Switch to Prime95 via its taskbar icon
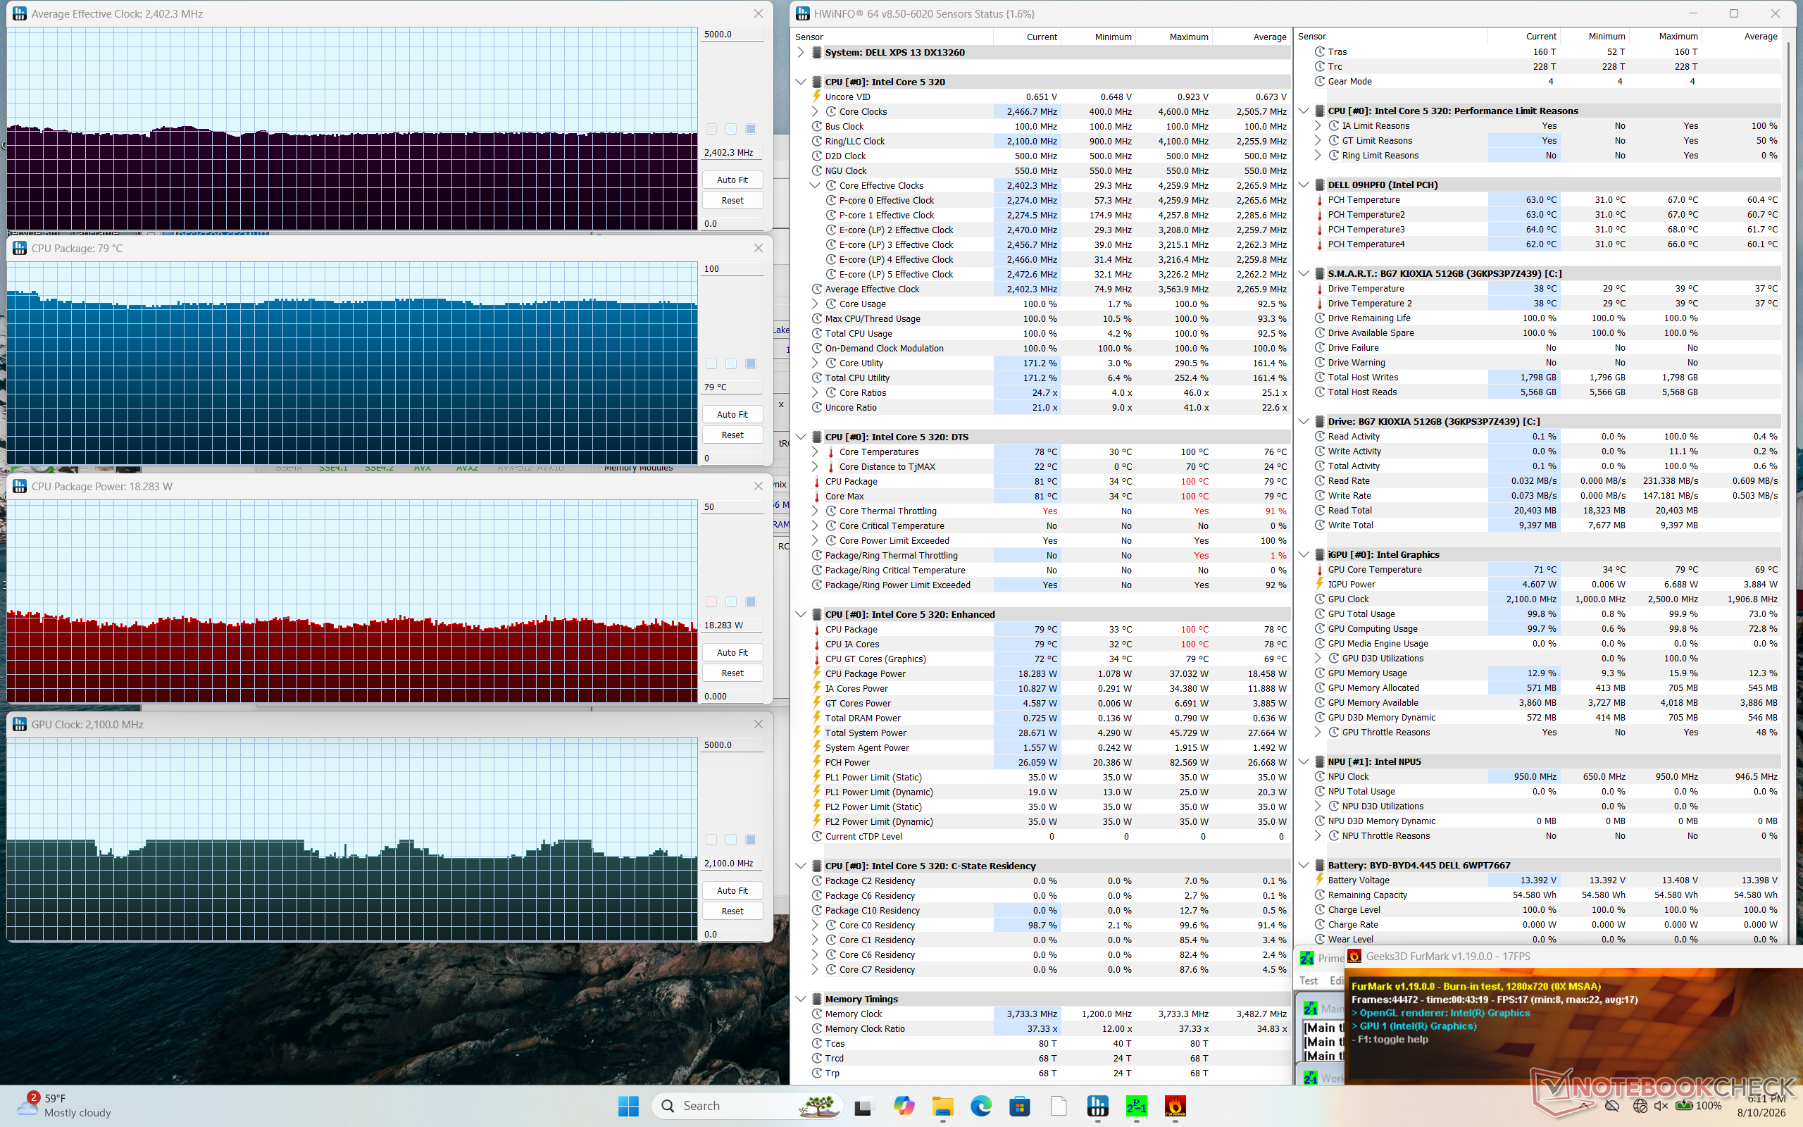 pyautogui.click(x=1136, y=1106)
